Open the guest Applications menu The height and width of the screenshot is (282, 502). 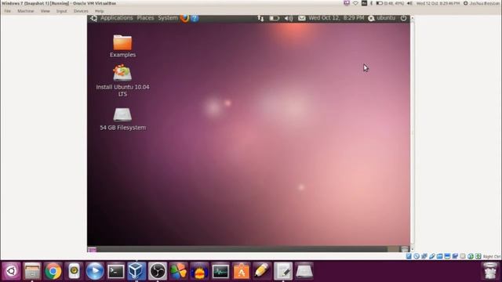pos(117,18)
